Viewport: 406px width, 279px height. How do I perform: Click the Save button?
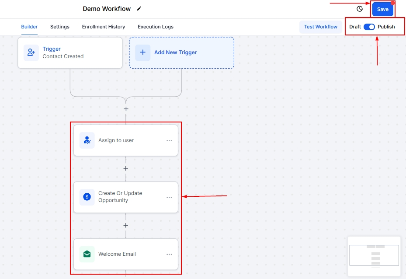point(382,9)
